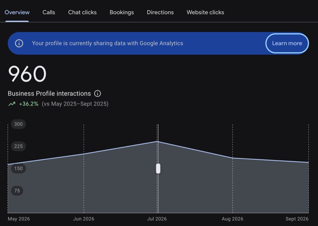Click the 225 y-axis label
This screenshot has height=226, width=318.
coord(18,146)
